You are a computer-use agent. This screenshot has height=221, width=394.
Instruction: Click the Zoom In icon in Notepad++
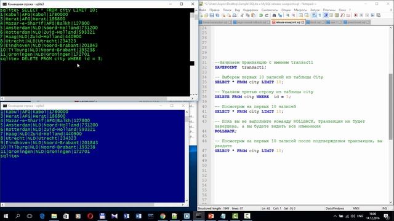click(x=288, y=15)
